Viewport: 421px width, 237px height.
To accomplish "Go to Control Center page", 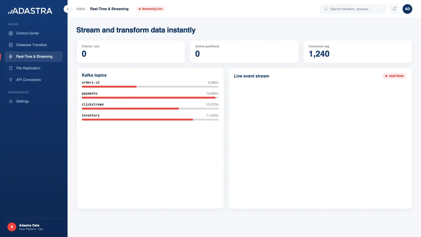I will [x=34, y=33].
